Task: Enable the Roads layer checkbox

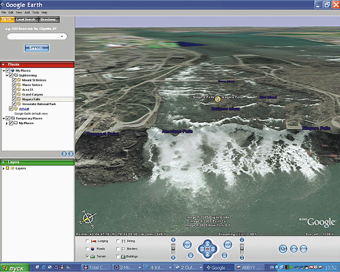Action: click(x=87, y=249)
